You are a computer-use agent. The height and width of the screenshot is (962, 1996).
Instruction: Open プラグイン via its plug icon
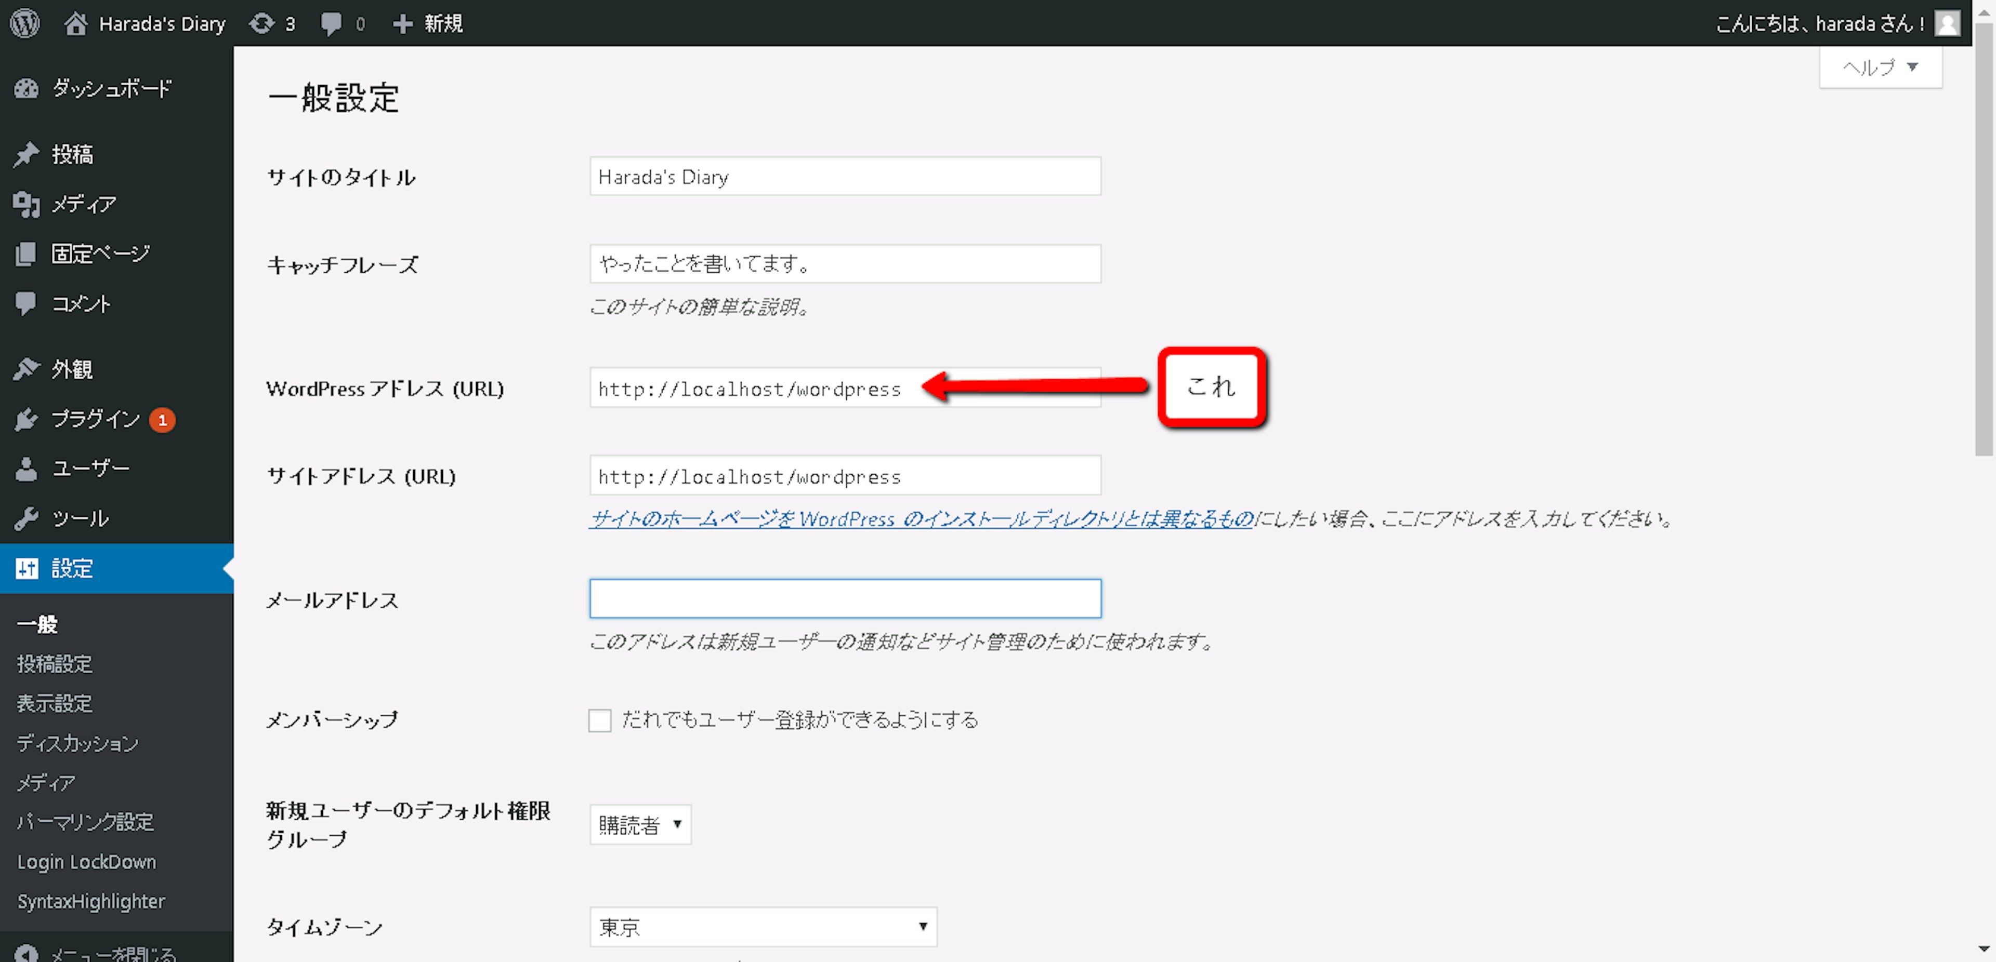[27, 419]
